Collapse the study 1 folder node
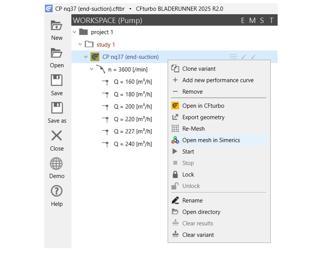Screen dimensions: 325x257 [80, 44]
